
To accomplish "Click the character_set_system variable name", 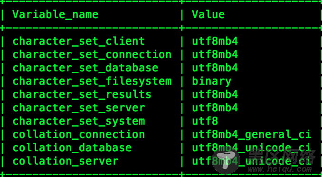I will (x=79, y=121).
